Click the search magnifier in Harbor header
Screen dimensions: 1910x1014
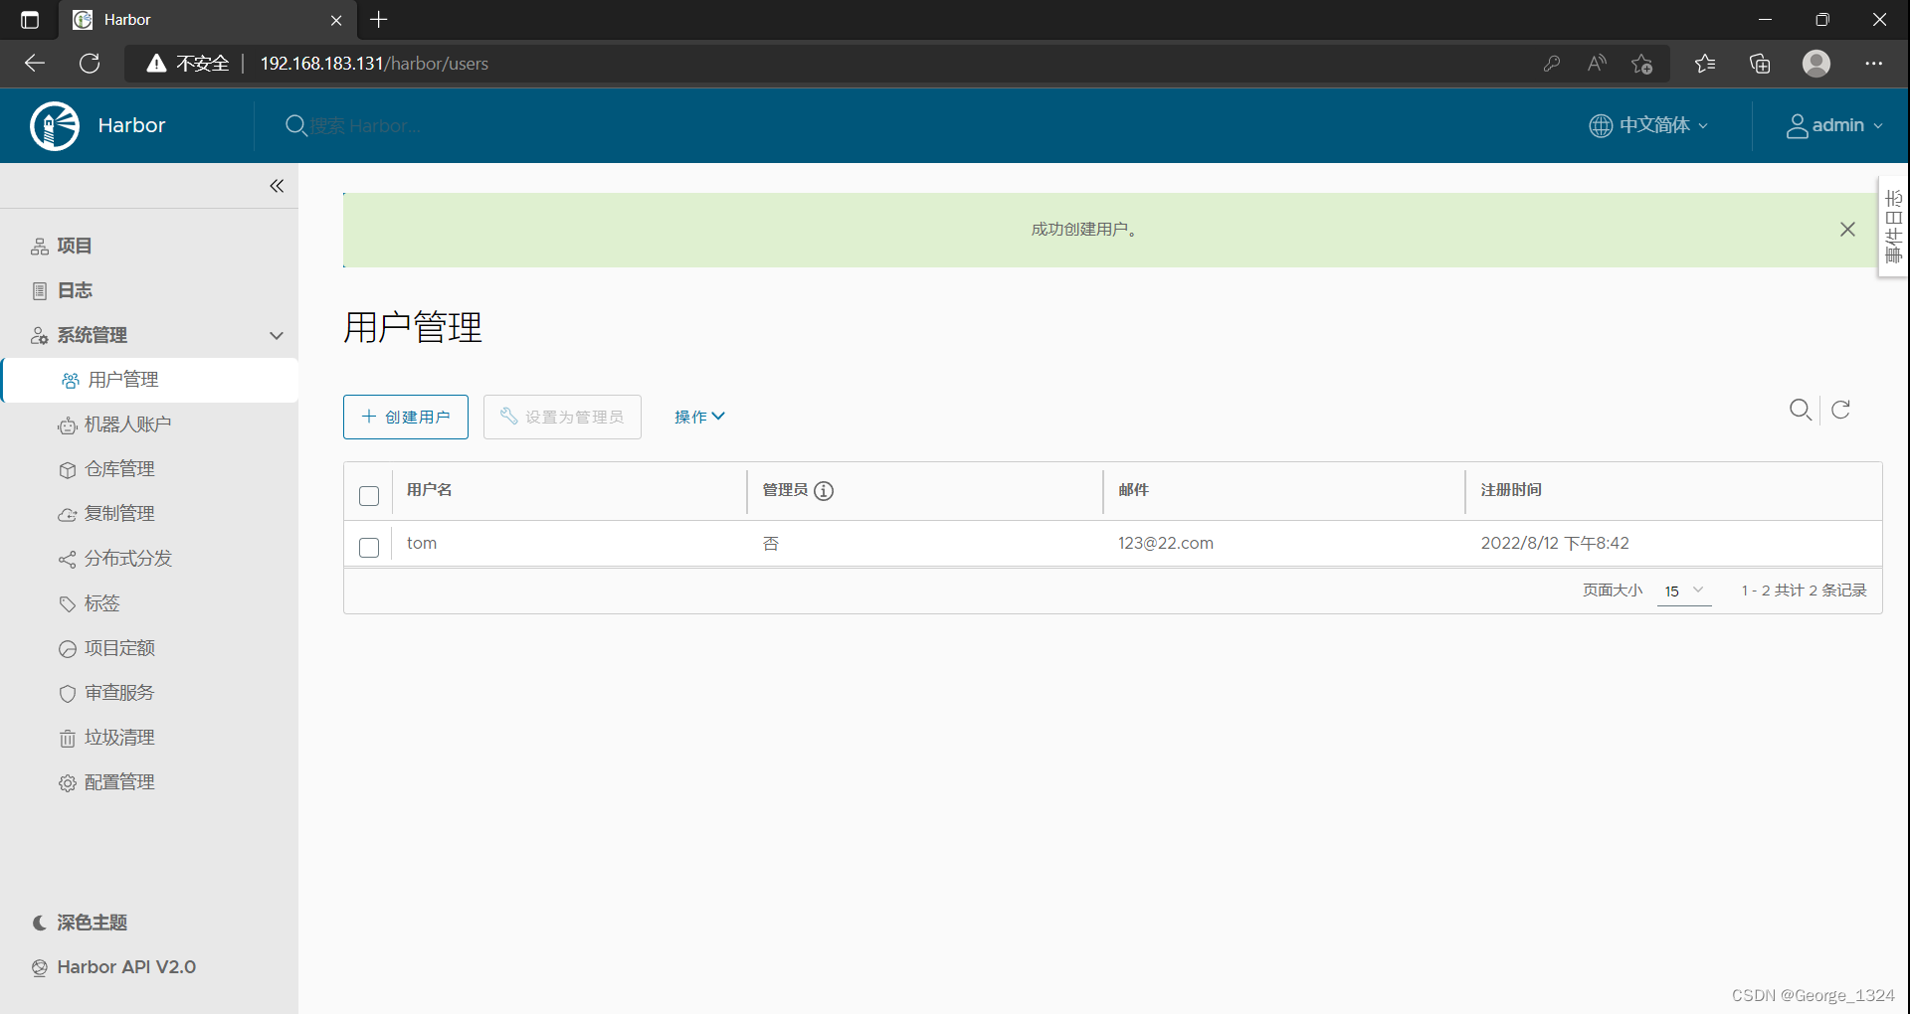pyautogui.click(x=295, y=126)
